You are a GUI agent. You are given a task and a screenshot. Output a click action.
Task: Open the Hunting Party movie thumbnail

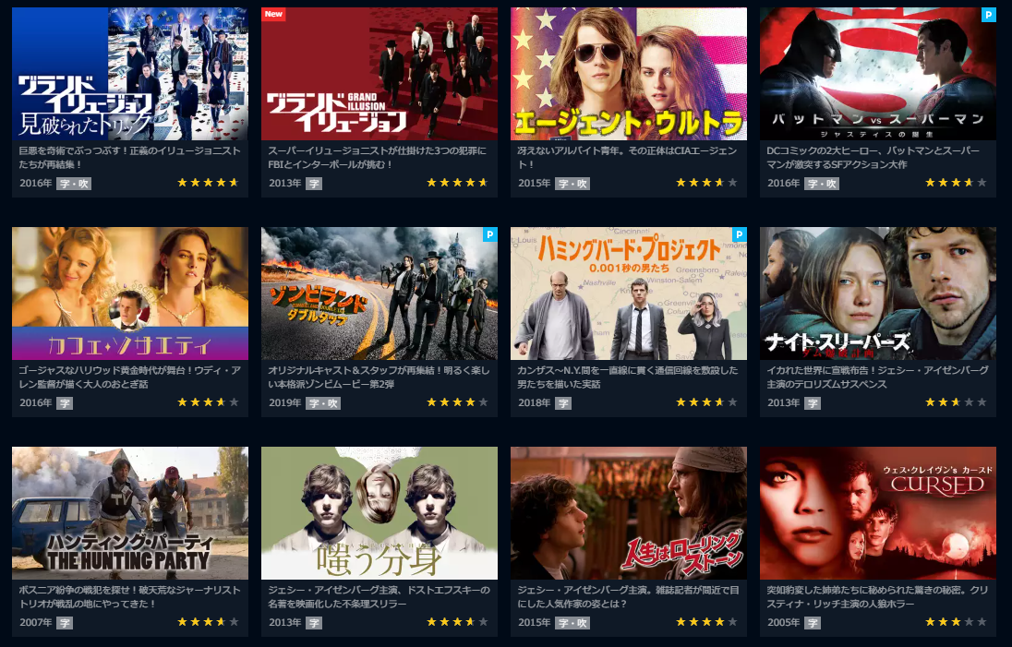(129, 513)
